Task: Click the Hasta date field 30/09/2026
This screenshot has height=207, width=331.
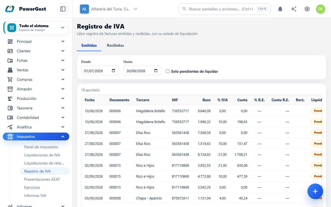Action: pos(142,70)
